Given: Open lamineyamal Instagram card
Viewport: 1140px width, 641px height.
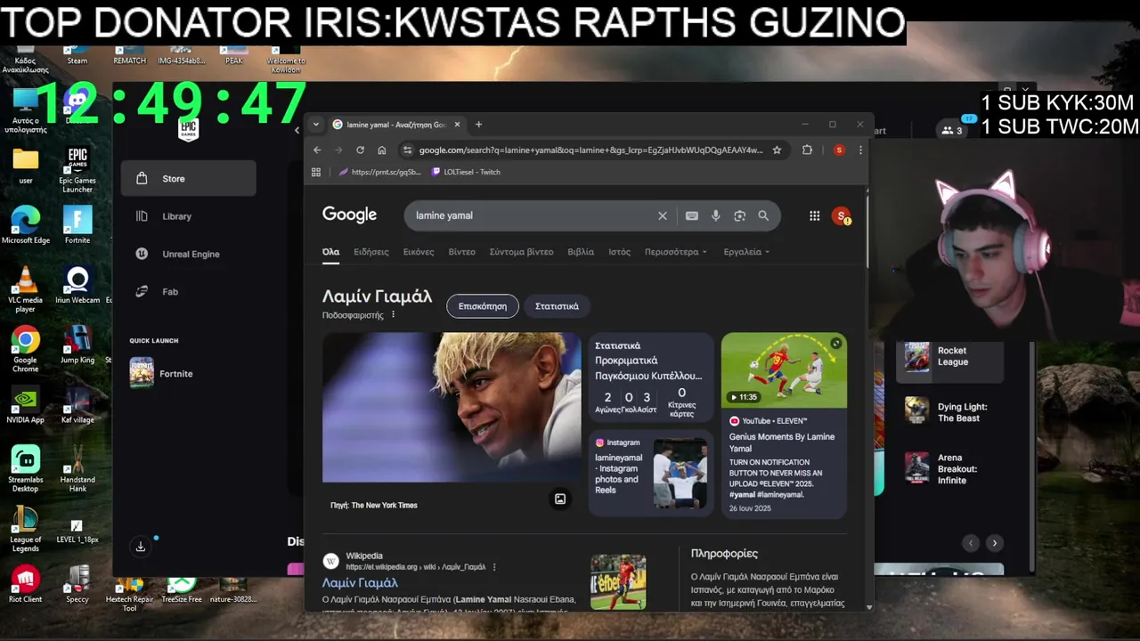Looking at the screenshot, I should pos(651,474).
